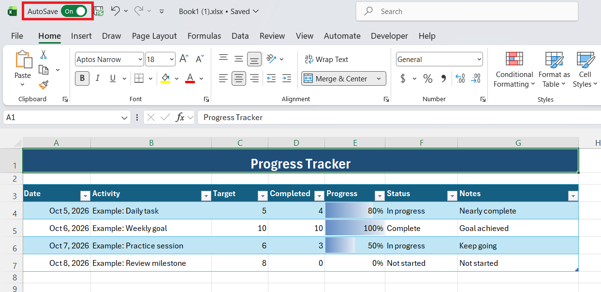Open the Activity column filter dropdown
Screen dimensions: 601x292
pyautogui.click(x=205, y=196)
